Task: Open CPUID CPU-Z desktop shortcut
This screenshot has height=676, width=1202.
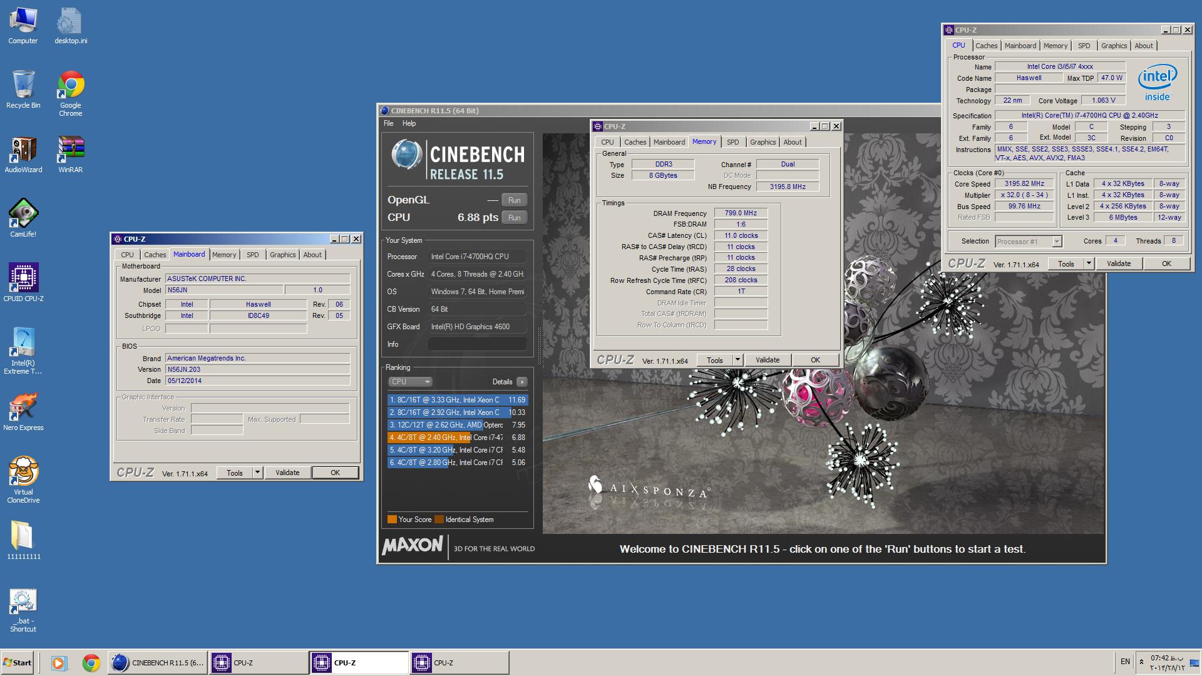Action: click(x=23, y=282)
